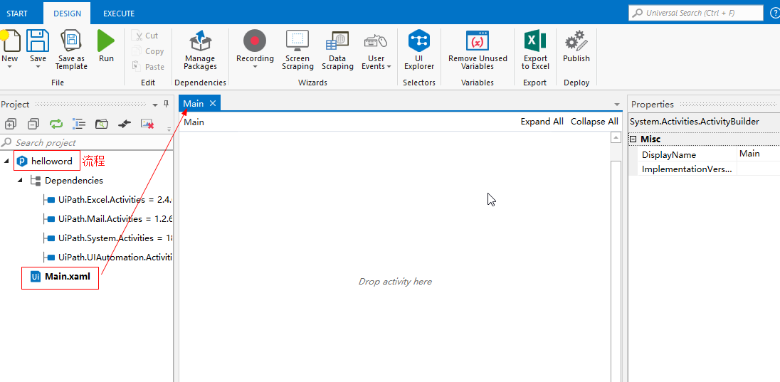This screenshot has width=780, height=382.
Task: Click the helloword project hexagon icon
Action: (22, 161)
